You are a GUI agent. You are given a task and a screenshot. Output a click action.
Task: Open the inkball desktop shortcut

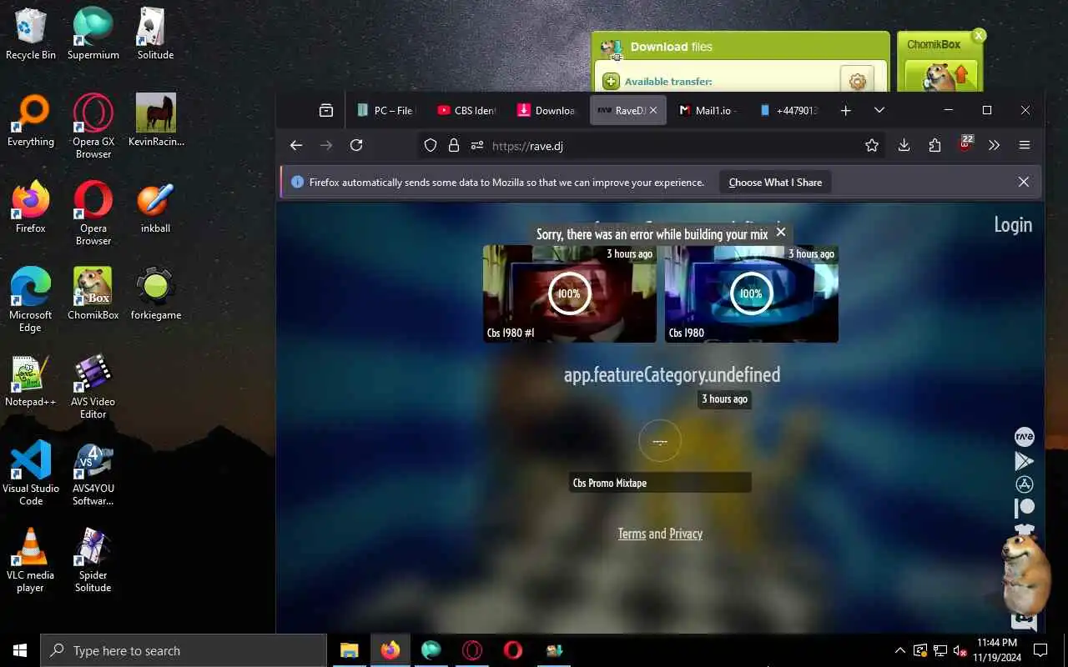pyautogui.click(x=155, y=207)
